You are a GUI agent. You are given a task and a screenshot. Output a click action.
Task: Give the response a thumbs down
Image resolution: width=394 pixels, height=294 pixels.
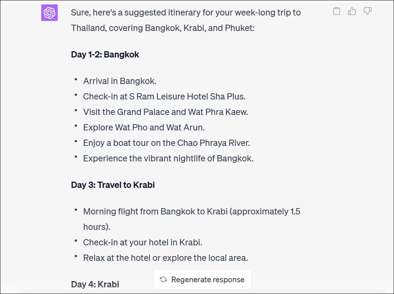[368, 11]
